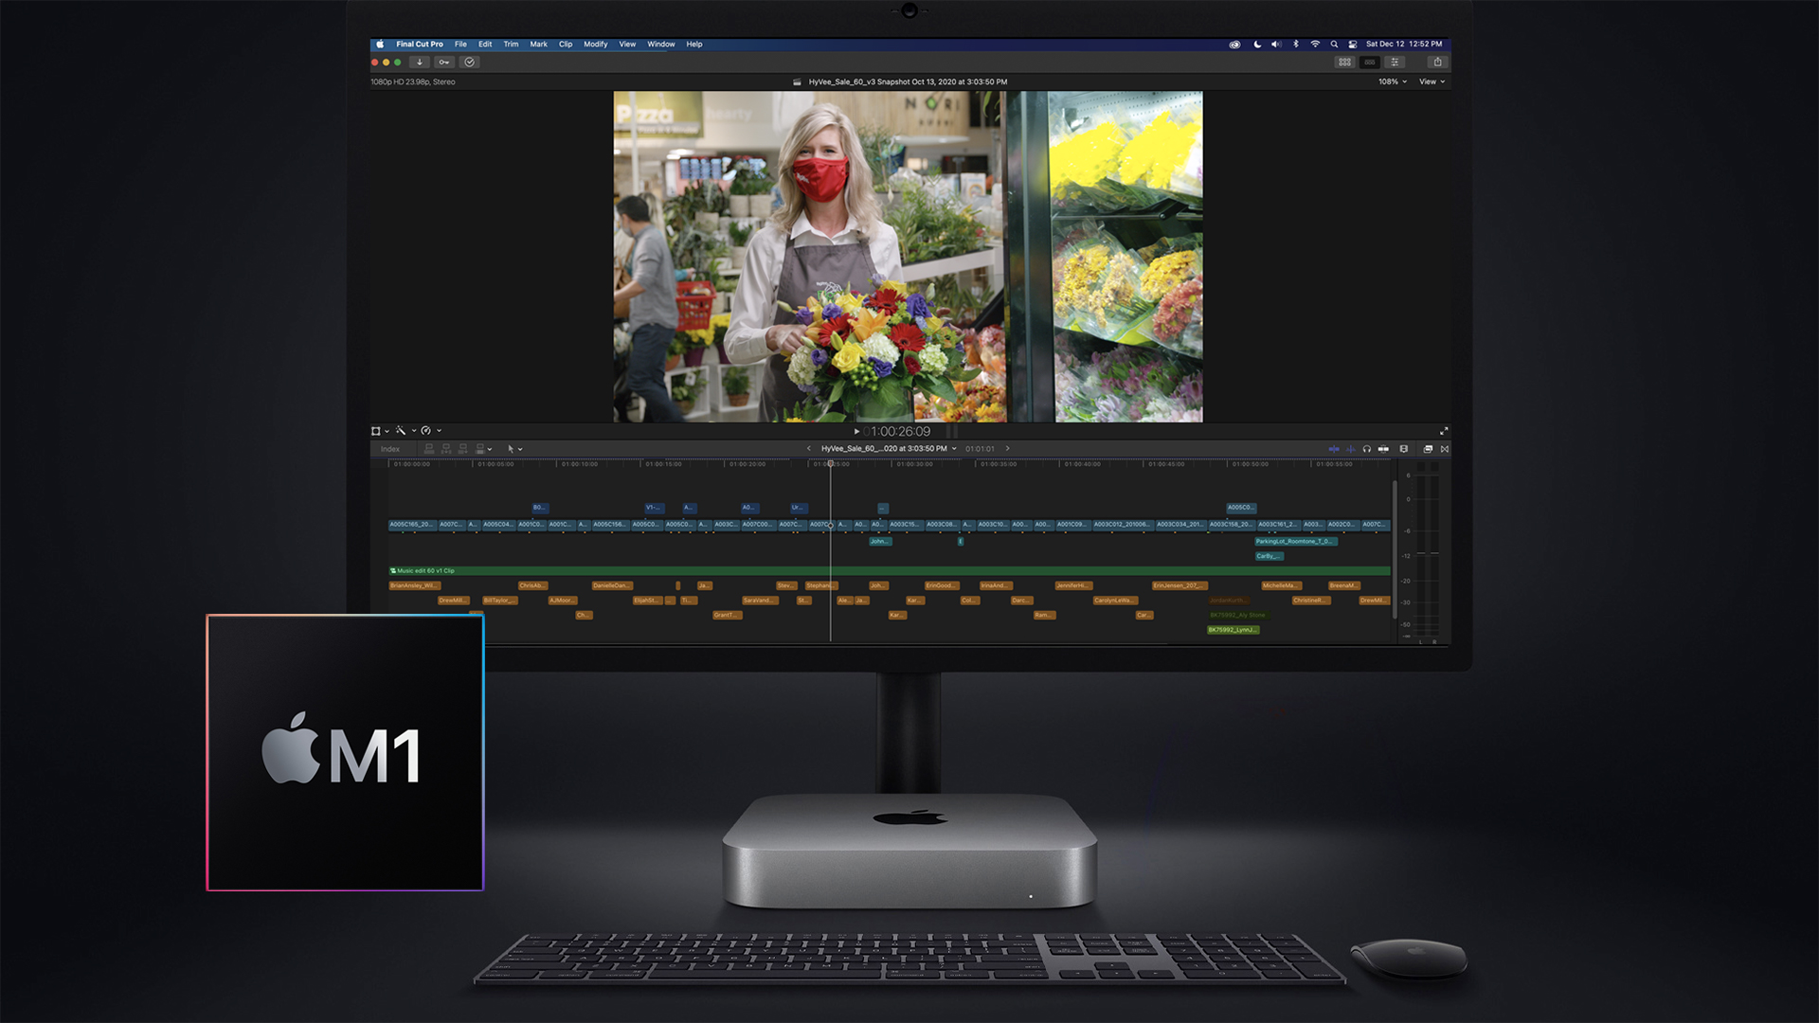Select the A005C165_20 video clip

click(x=411, y=525)
